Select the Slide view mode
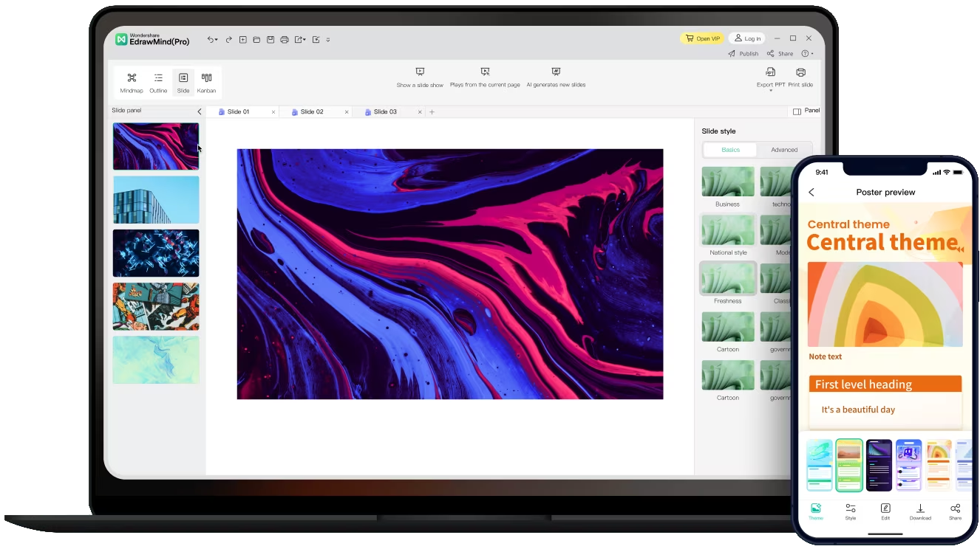The width and height of the screenshot is (980, 552). coord(183,83)
